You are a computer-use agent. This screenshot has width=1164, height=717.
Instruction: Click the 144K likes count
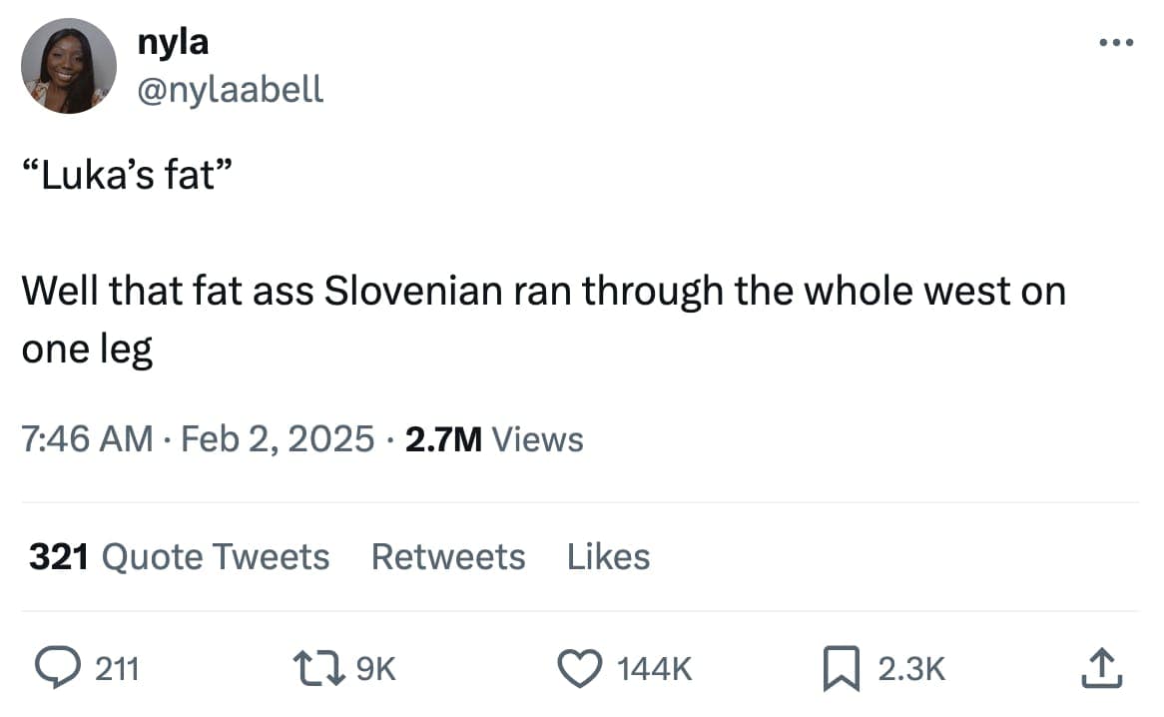pyautogui.click(x=654, y=668)
